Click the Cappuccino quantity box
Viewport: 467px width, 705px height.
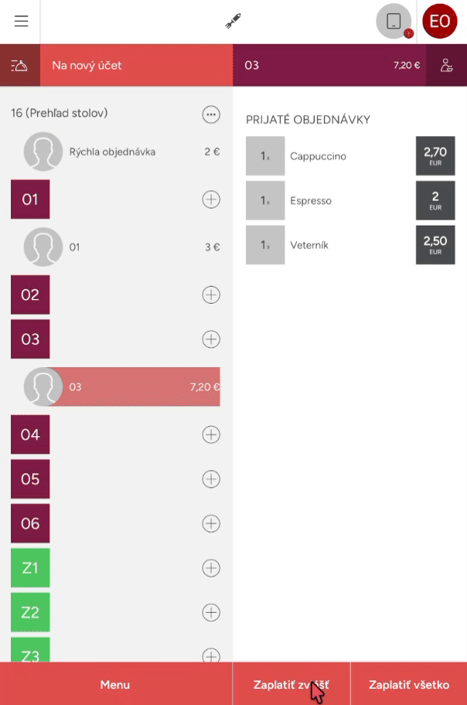pyautogui.click(x=265, y=156)
